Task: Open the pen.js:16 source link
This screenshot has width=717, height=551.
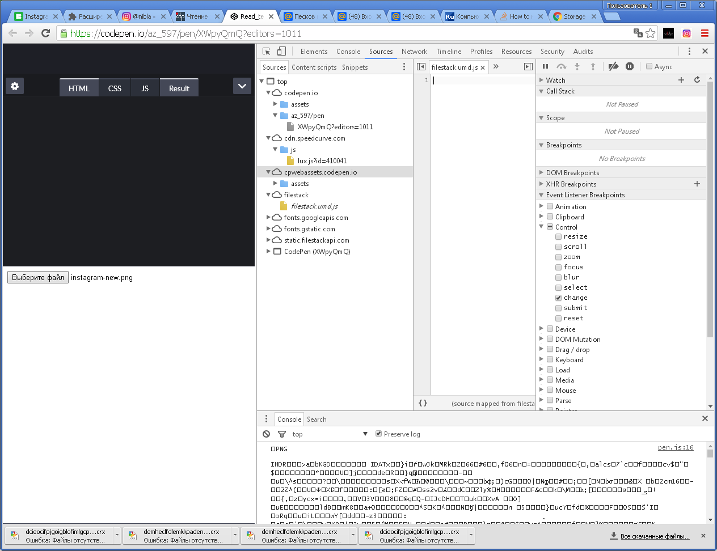Action: tap(676, 447)
